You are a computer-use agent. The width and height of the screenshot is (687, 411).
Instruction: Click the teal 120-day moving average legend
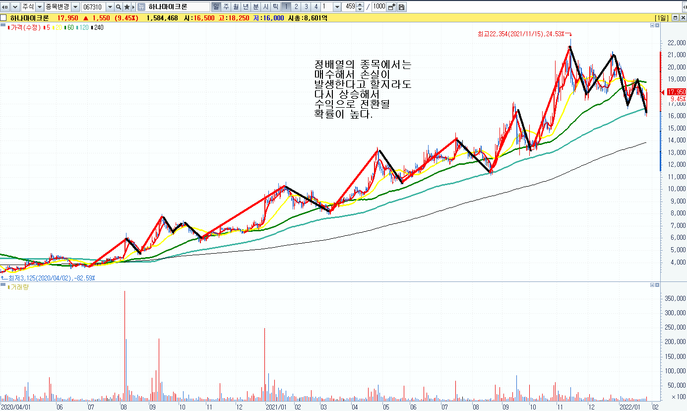point(82,27)
